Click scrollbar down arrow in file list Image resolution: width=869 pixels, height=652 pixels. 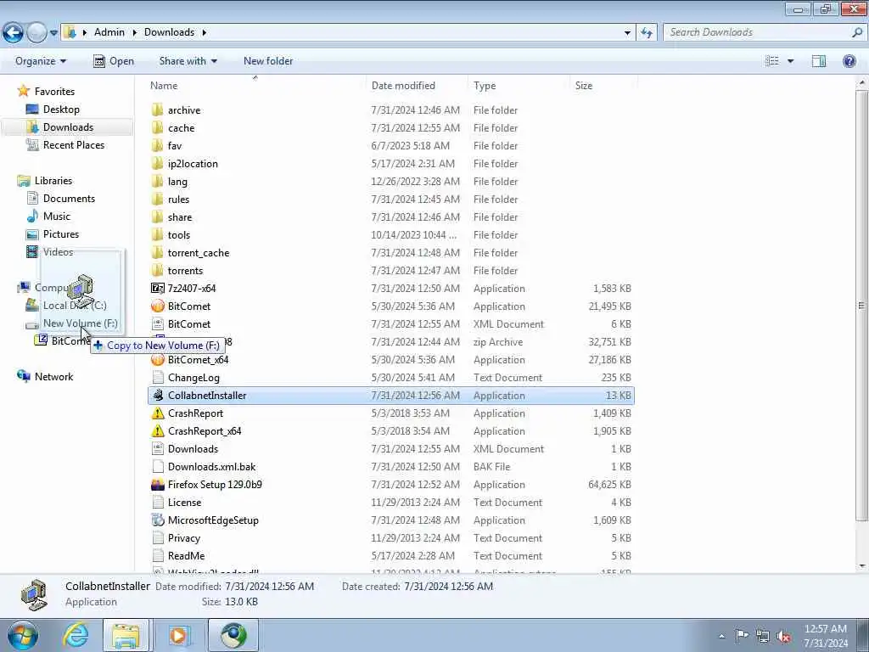(862, 566)
